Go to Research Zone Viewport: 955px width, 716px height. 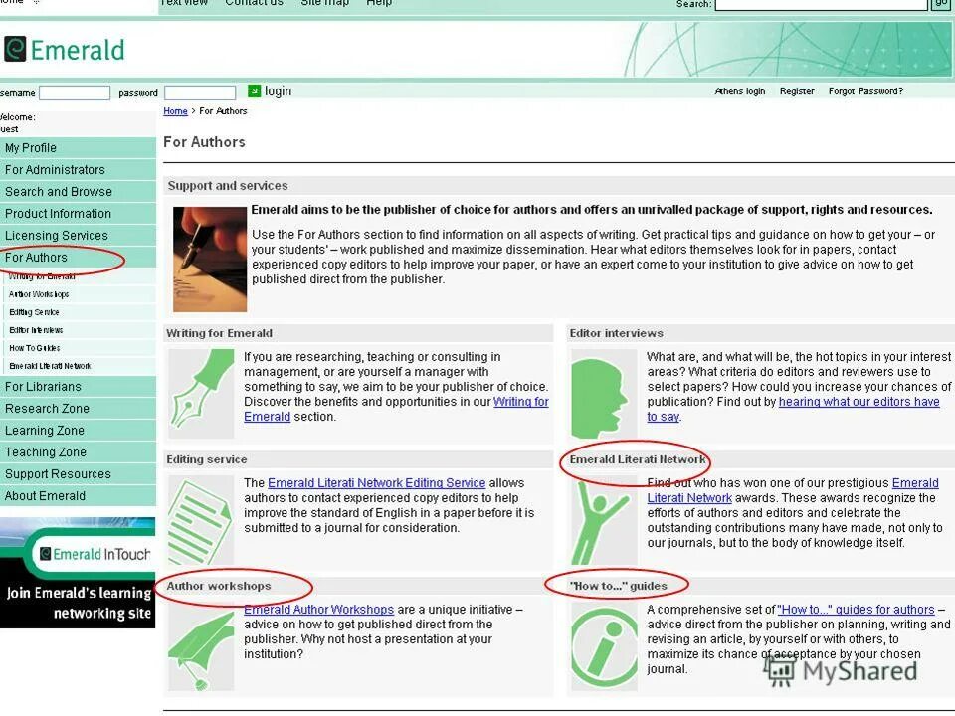click(78, 409)
